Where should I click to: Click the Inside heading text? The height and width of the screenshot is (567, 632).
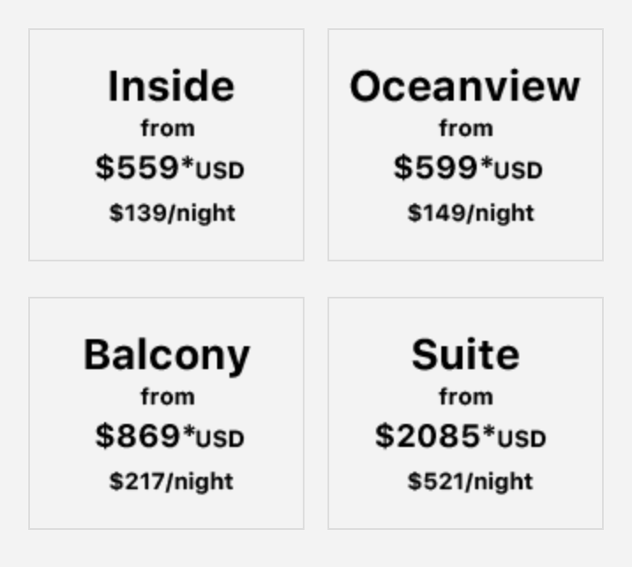[171, 86]
